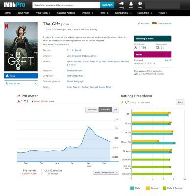Click the MOVIEmeter heading

point(27,96)
